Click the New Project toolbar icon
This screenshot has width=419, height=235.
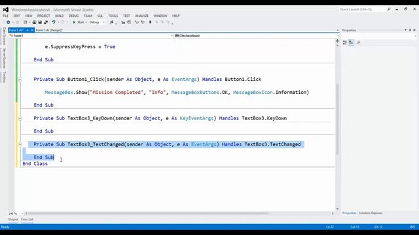[25, 22]
